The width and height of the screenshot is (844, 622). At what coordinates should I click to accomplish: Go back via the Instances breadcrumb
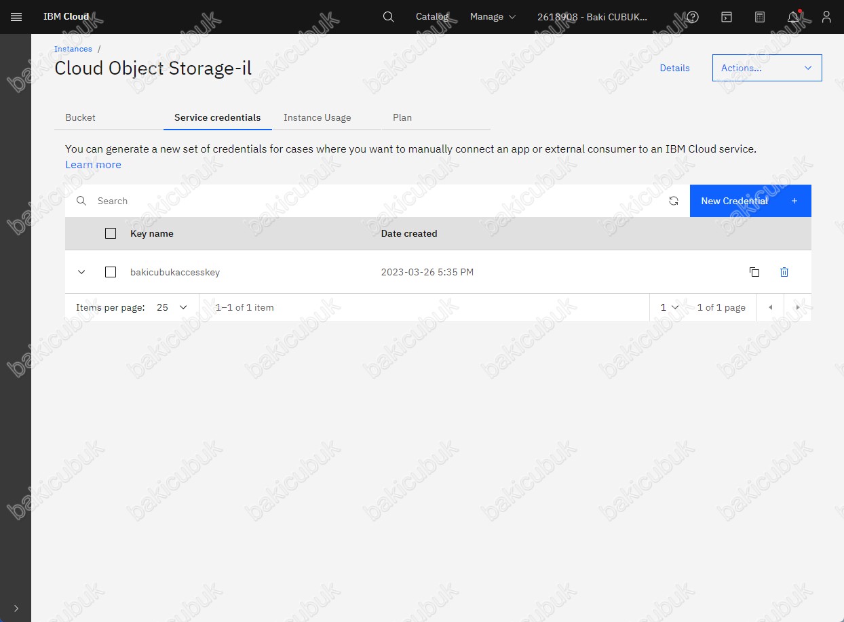point(73,49)
